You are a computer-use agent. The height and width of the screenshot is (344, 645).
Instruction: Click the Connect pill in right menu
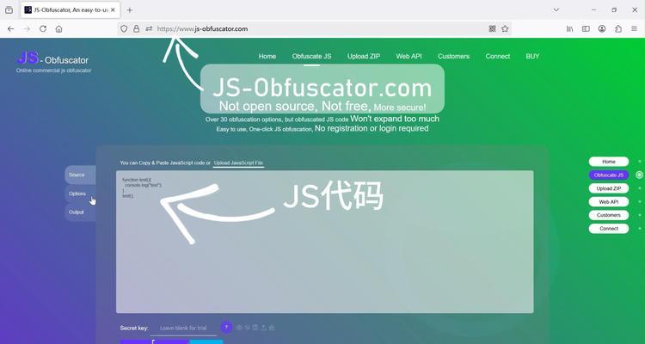[609, 229]
